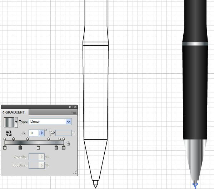Viewport: 214px width, 189px height.
Task: Click the gradient angle icon
Action: point(23,133)
